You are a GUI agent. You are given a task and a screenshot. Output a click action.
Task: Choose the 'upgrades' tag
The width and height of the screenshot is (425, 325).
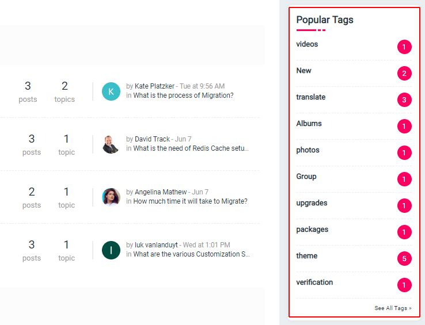(312, 203)
